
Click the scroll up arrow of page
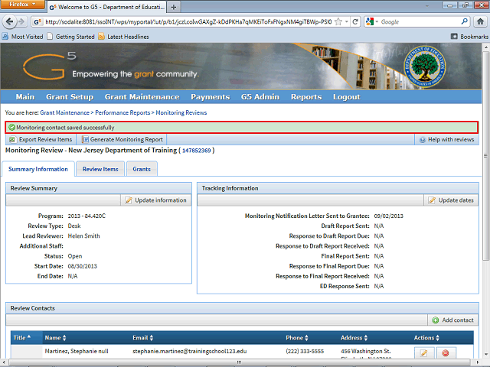[x=485, y=47]
